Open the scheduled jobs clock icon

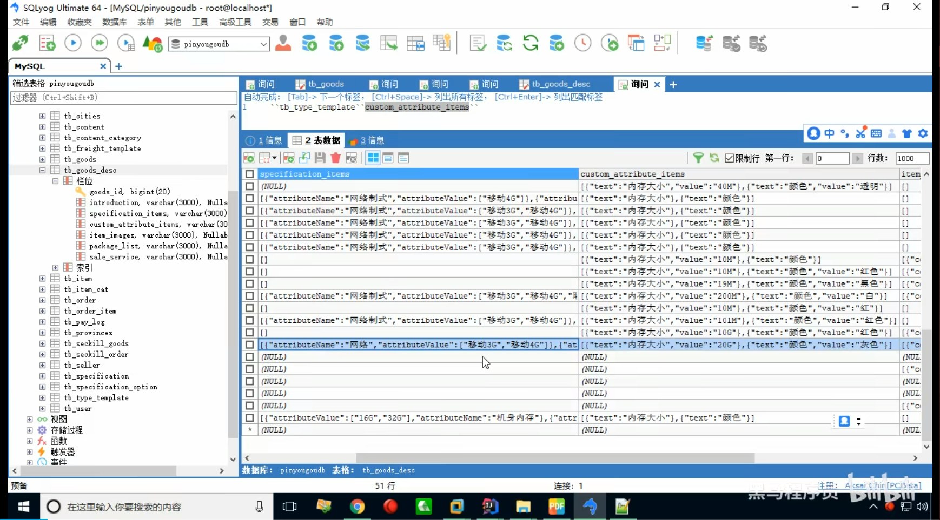coord(583,43)
